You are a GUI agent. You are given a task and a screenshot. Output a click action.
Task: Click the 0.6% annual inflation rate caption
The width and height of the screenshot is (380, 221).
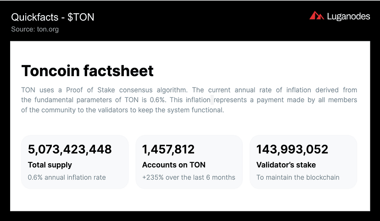coord(67,177)
